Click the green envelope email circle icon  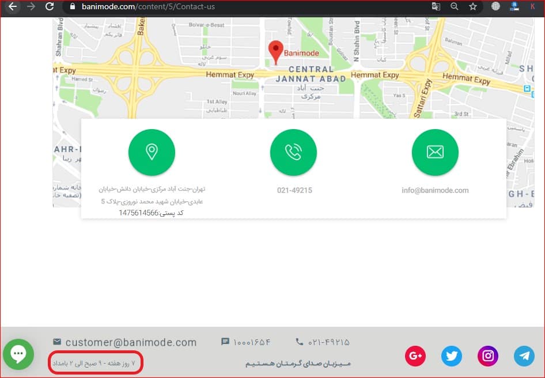coord(435,152)
